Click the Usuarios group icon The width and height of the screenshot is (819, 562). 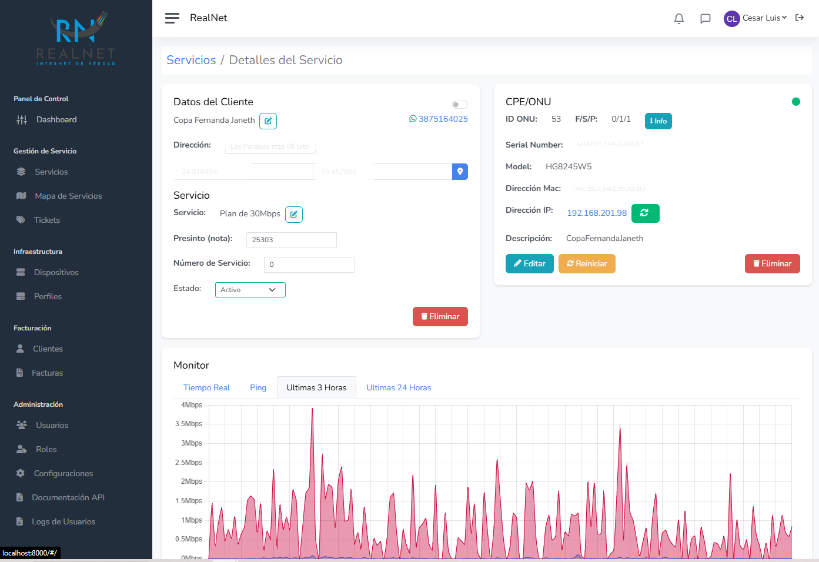point(22,425)
